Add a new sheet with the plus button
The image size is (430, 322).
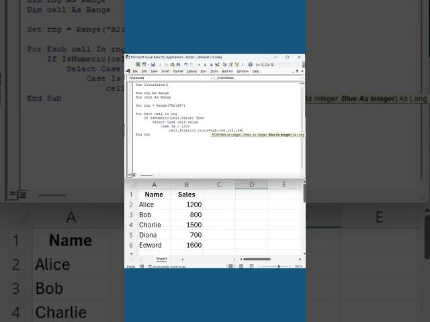coord(182,259)
